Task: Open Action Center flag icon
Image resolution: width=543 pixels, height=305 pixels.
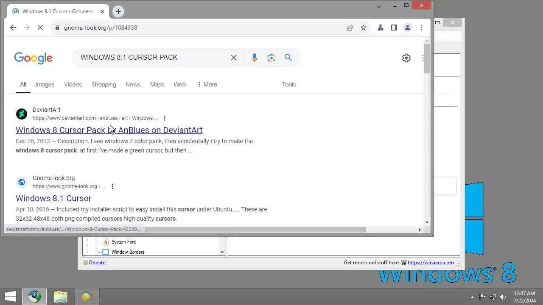Action: coord(483,297)
